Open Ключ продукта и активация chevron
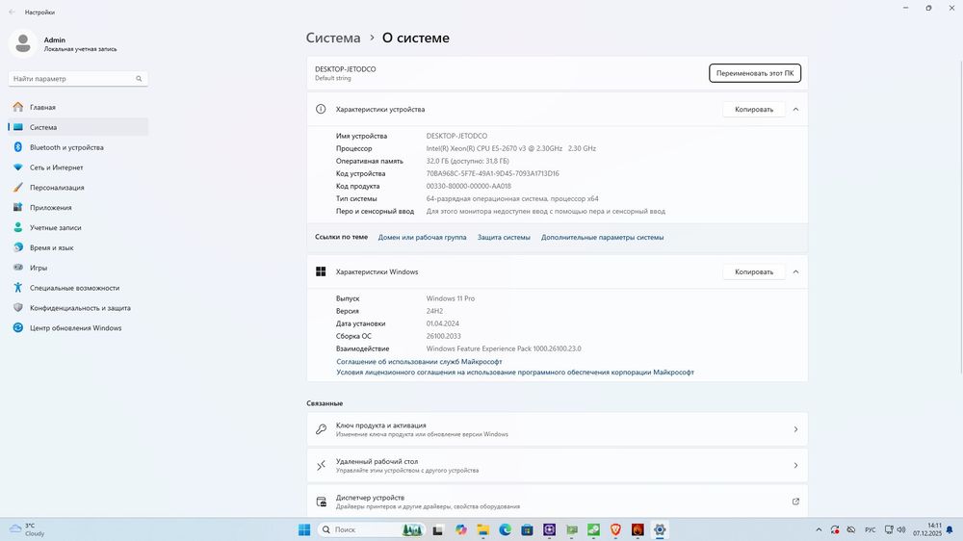Screen dimensions: 963x541 [795, 429]
